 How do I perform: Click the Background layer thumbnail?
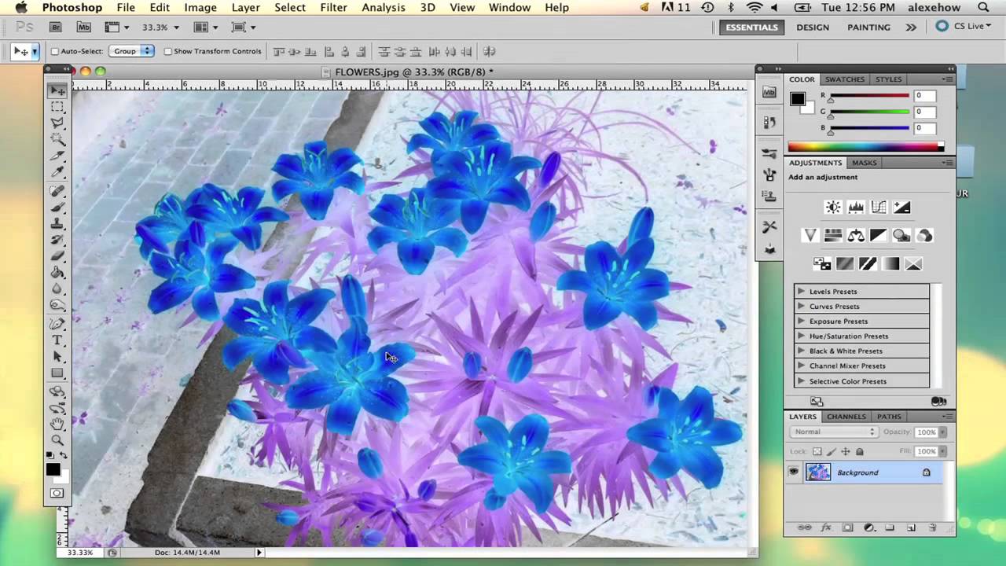click(818, 472)
